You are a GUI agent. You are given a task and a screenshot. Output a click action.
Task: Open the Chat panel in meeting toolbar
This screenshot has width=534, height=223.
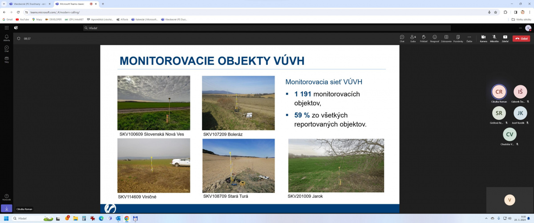coord(402,38)
